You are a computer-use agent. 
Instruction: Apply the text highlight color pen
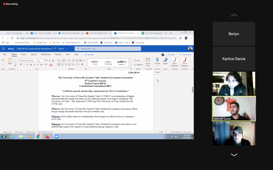(x=46, y=64)
